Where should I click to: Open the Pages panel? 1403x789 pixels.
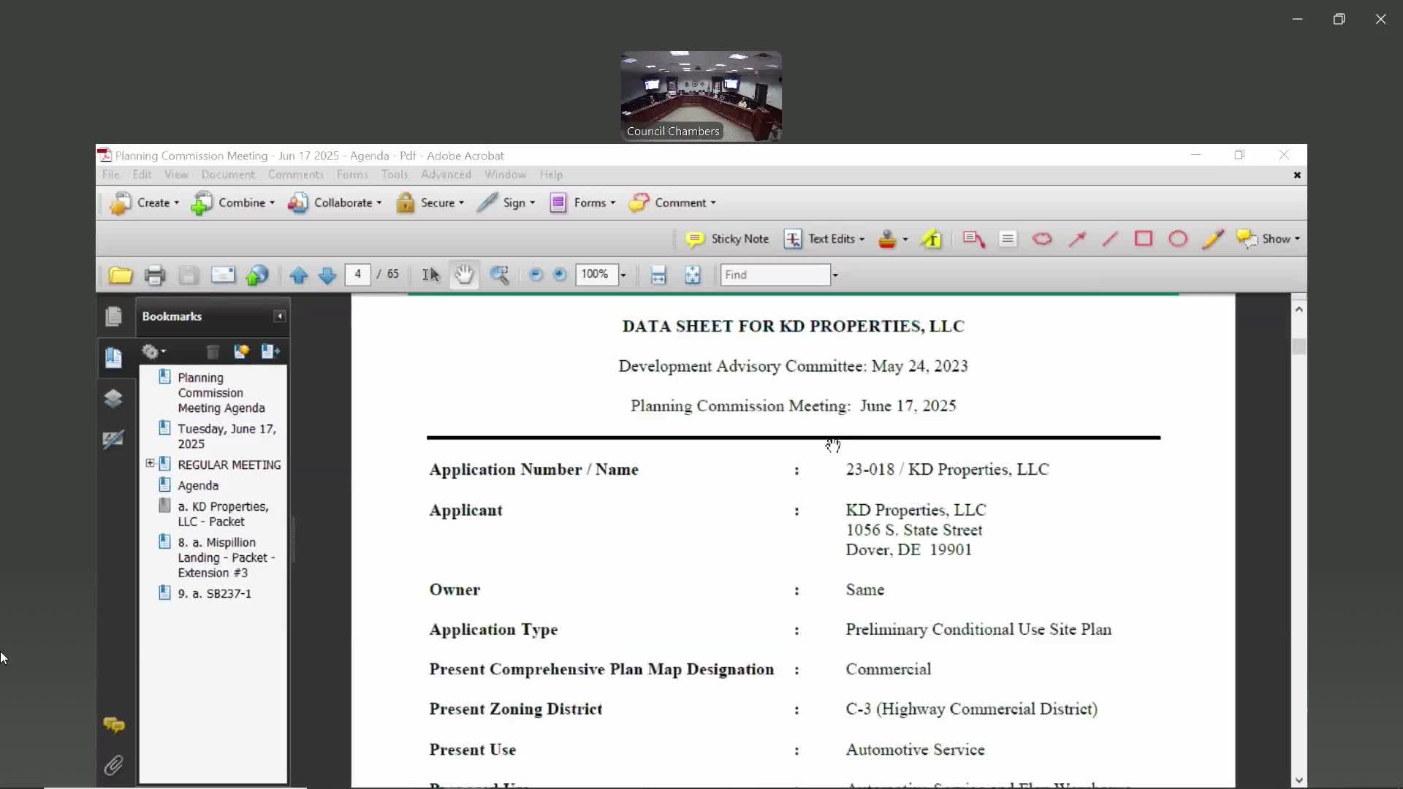[x=114, y=316]
